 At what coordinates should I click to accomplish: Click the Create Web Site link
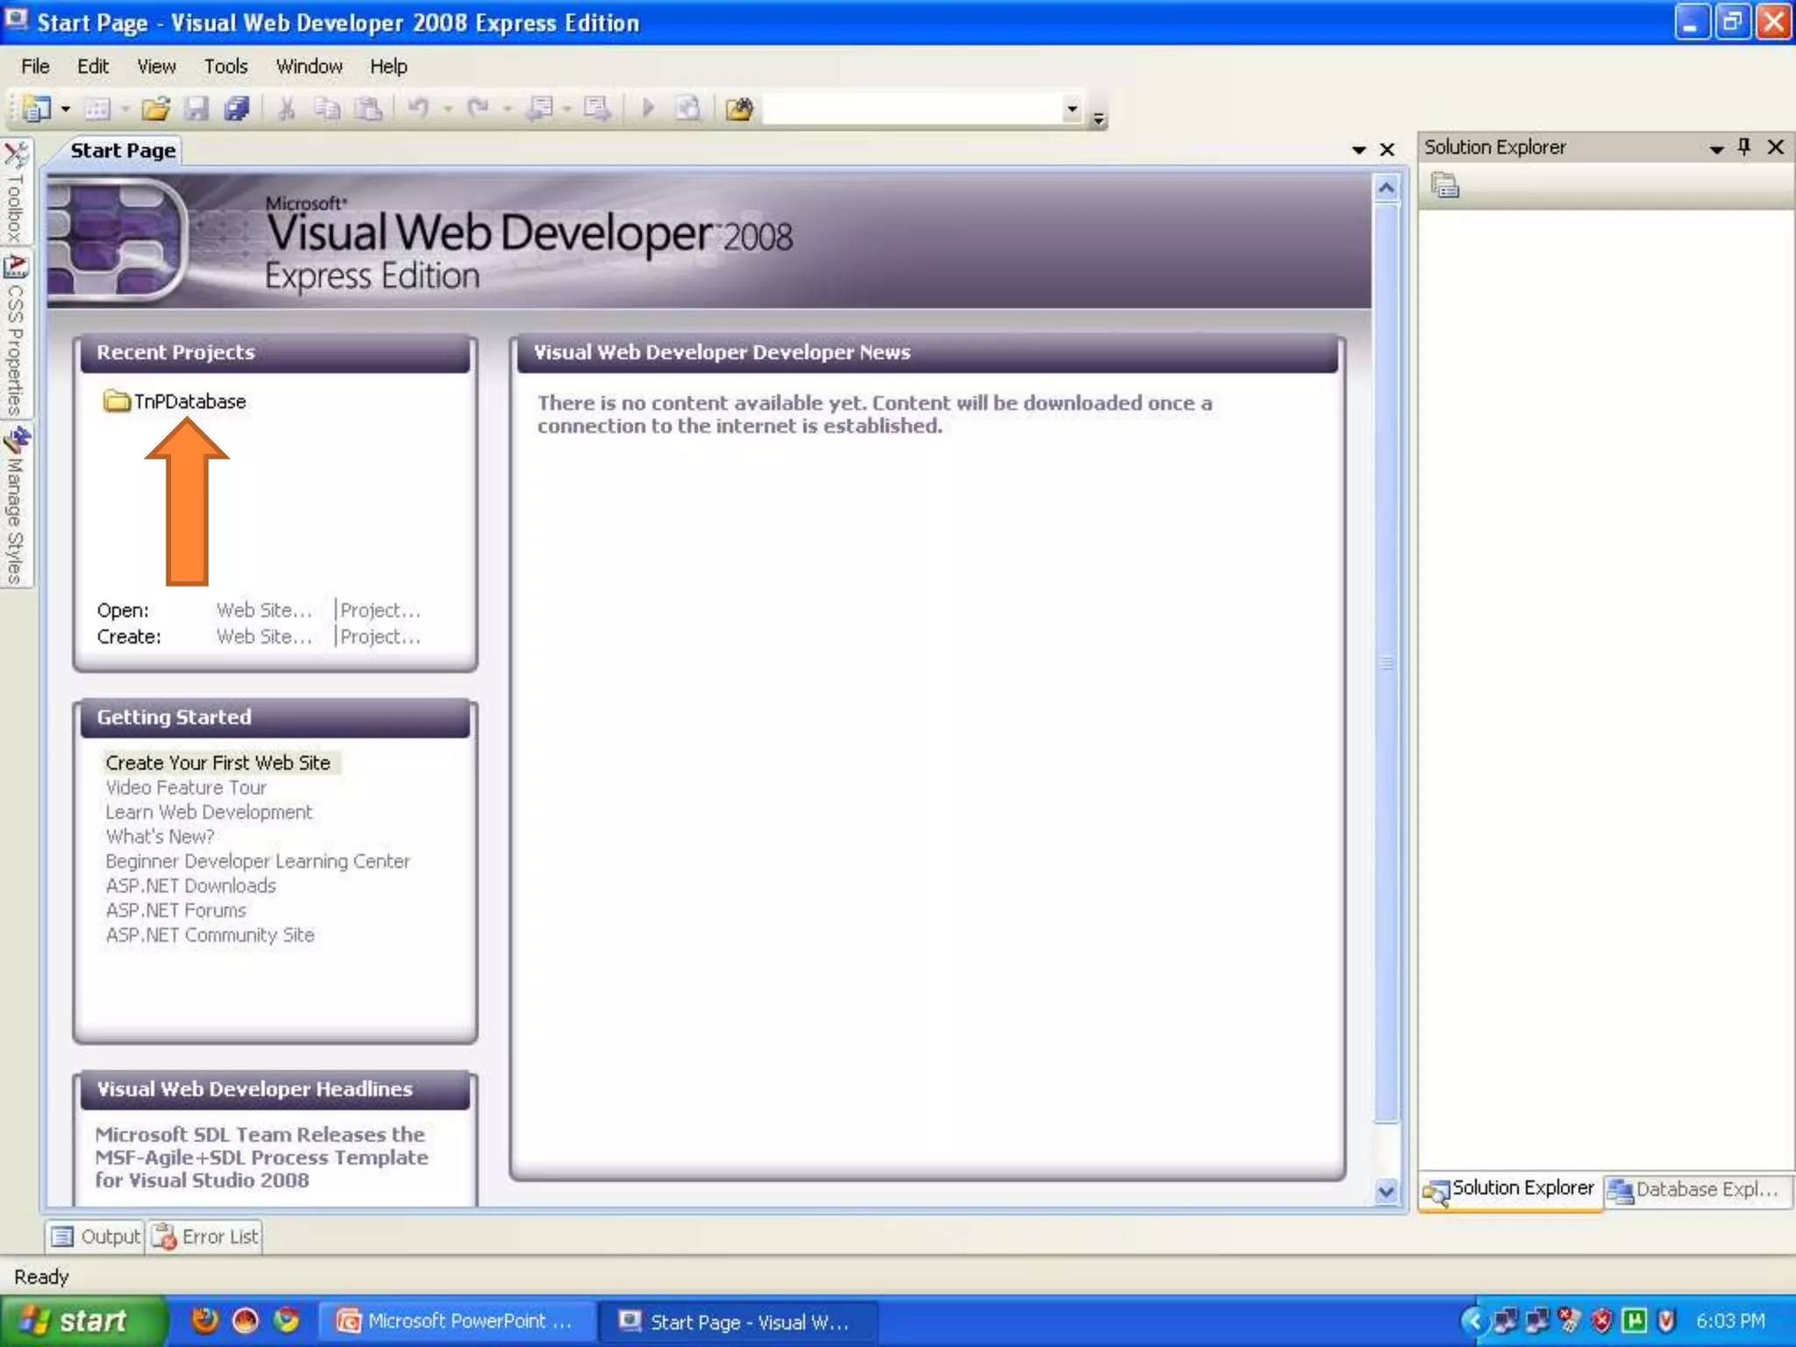pos(264,637)
